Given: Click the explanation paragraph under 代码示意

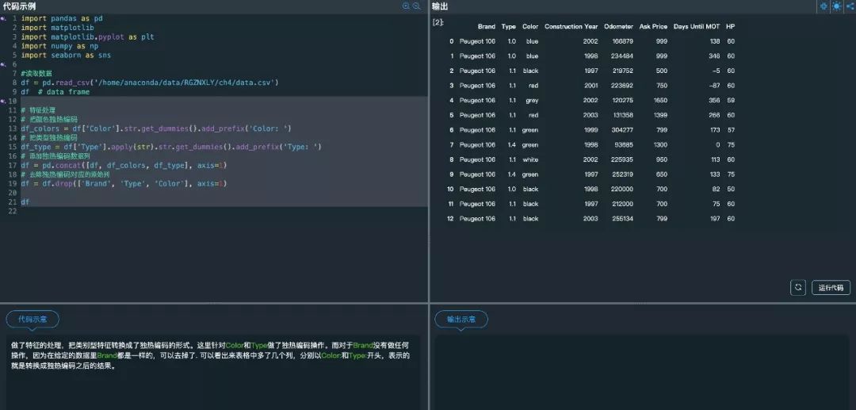Looking at the screenshot, I should click(x=210, y=356).
